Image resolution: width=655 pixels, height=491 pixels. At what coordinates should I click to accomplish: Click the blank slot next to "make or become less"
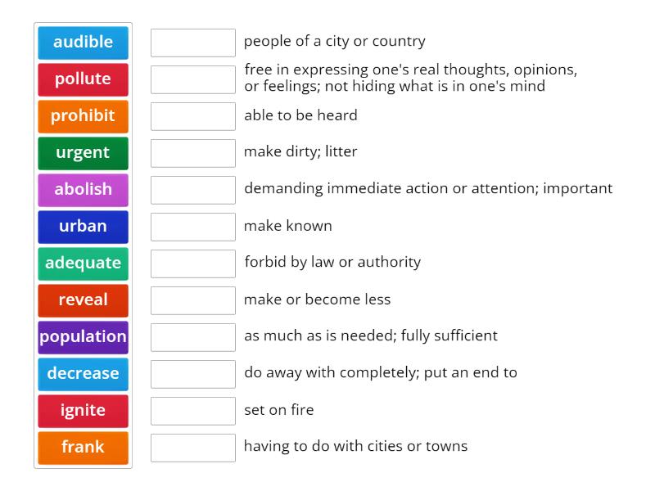point(193,300)
